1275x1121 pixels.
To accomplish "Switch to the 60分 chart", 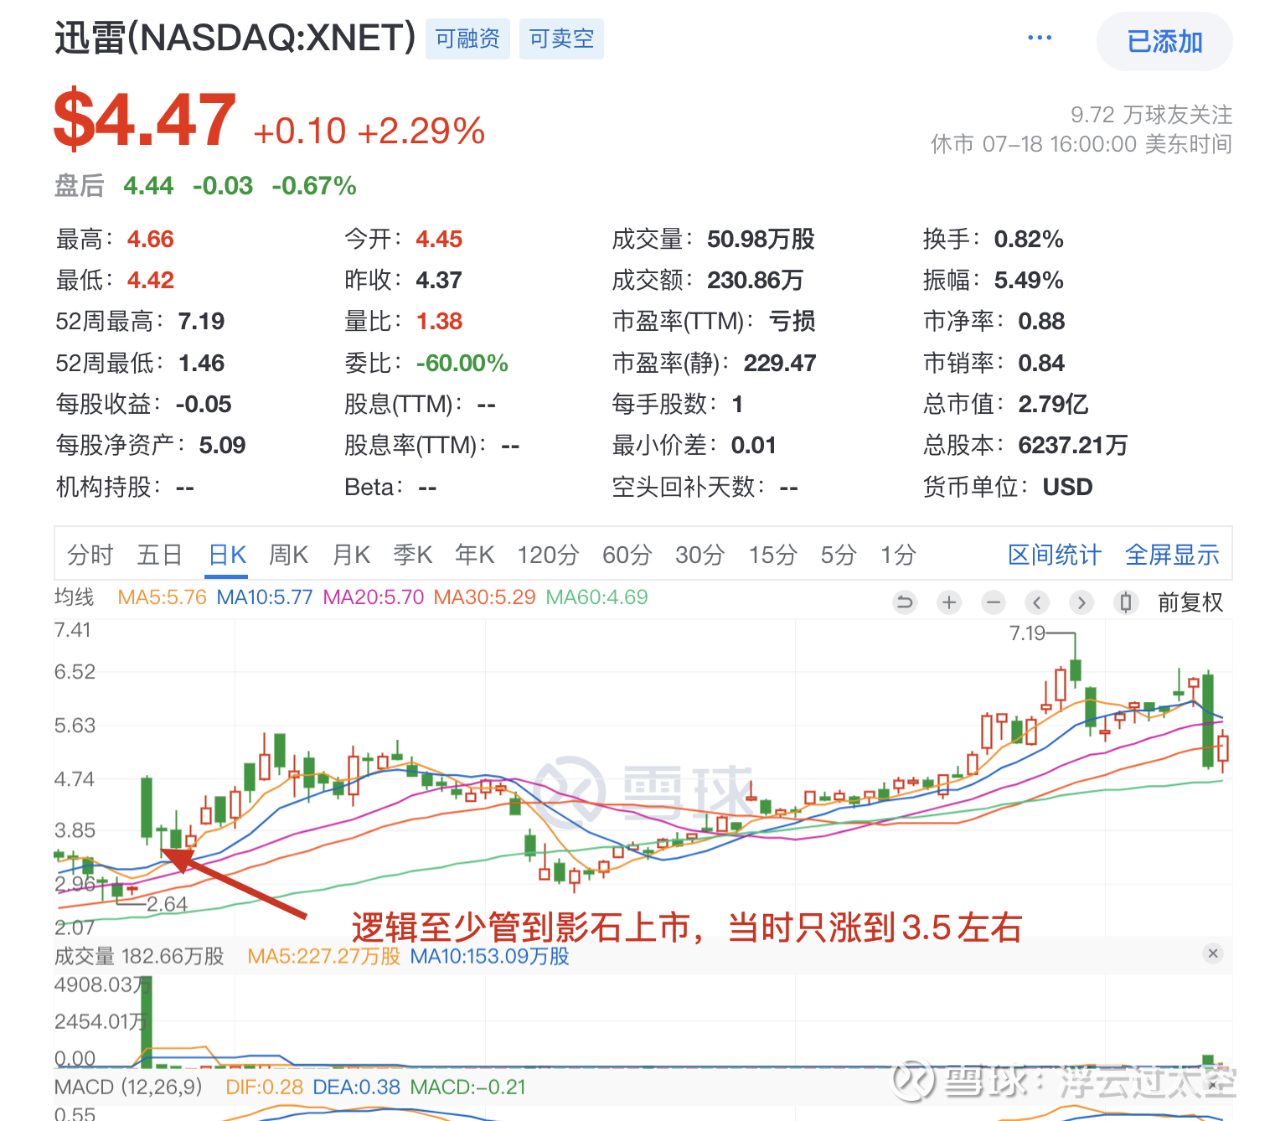I will pos(627,555).
